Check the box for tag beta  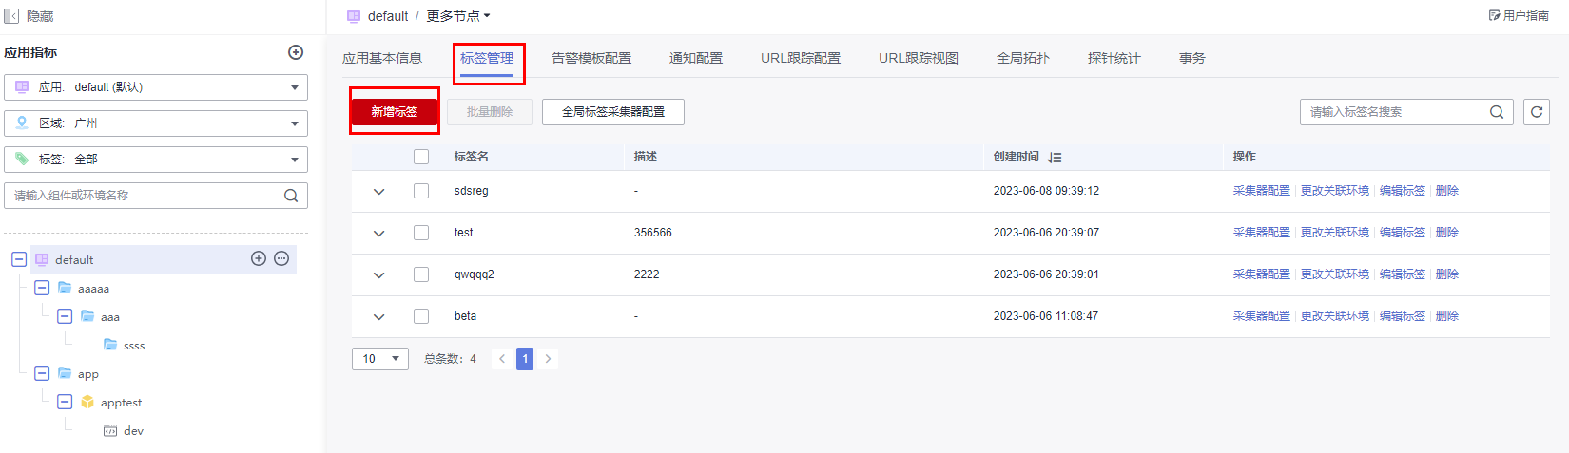(x=421, y=316)
